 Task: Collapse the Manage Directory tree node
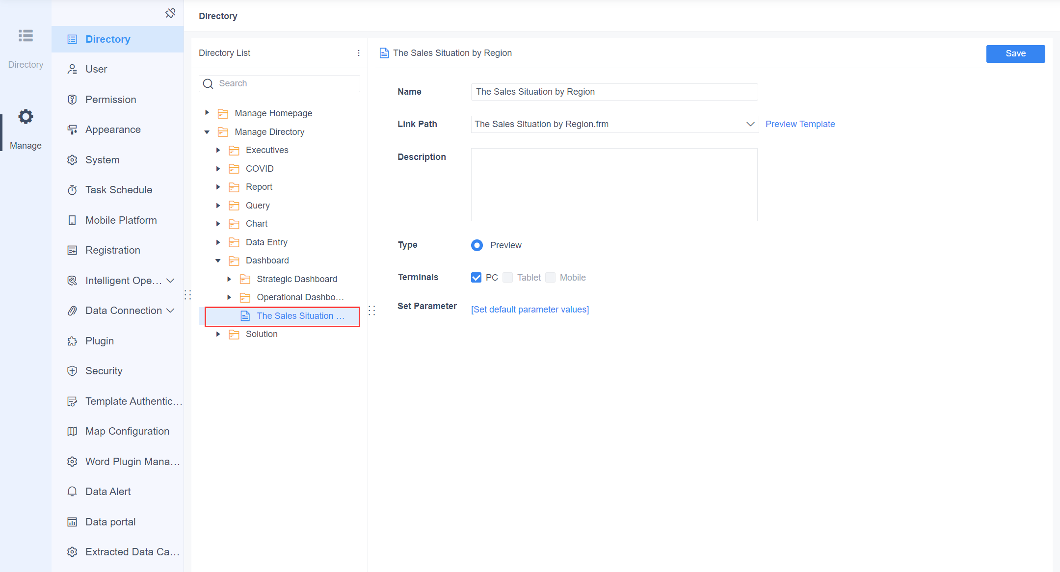(x=207, y=131)
